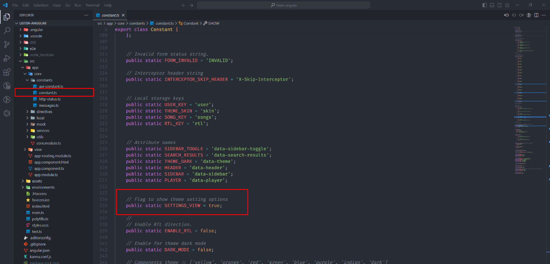550x264 pixels.
Task: Open the Search view in the activity bar
Action: (7, 30)
